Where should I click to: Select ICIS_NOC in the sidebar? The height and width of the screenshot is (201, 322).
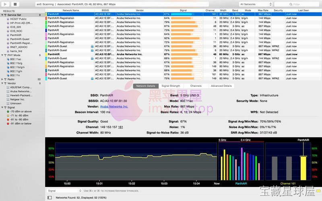click(16, 31)
